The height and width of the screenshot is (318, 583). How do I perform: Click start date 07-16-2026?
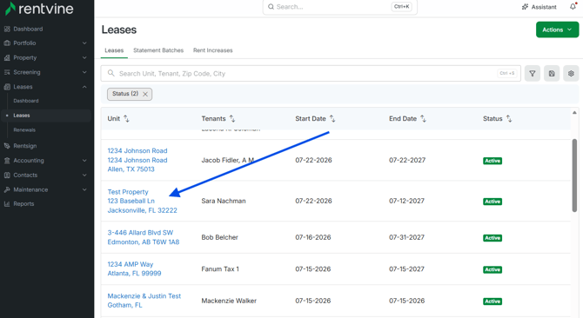click(x=313, y=237)
